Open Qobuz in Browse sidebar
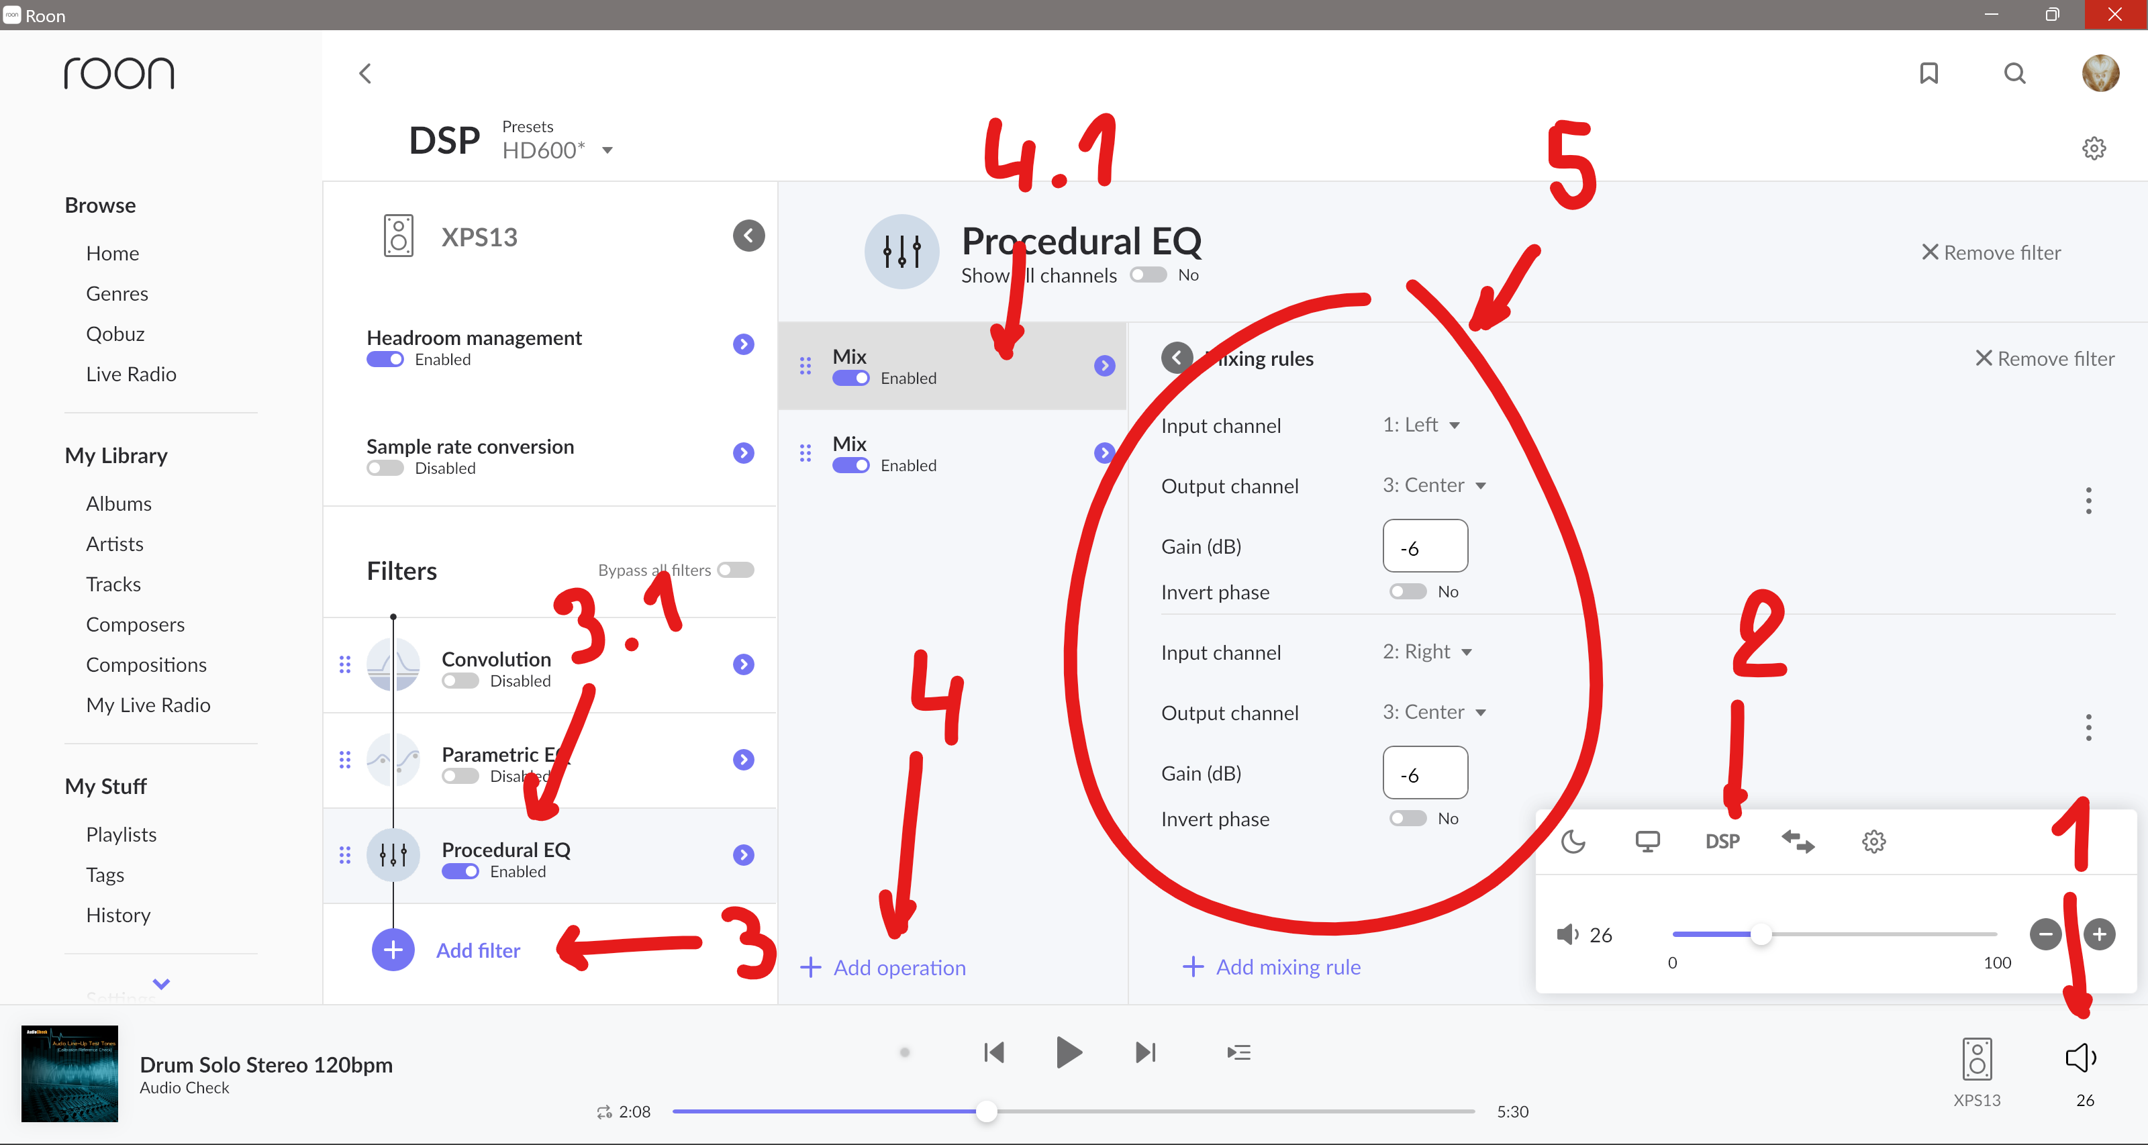2148x1145 pixels. tap(115, 334)
